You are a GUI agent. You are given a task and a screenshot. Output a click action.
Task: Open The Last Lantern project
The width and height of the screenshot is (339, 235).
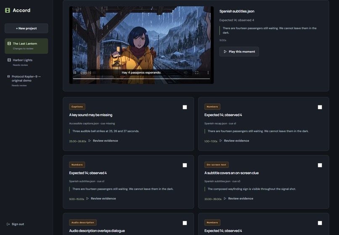pyautogui.click(x=26, y=46)
